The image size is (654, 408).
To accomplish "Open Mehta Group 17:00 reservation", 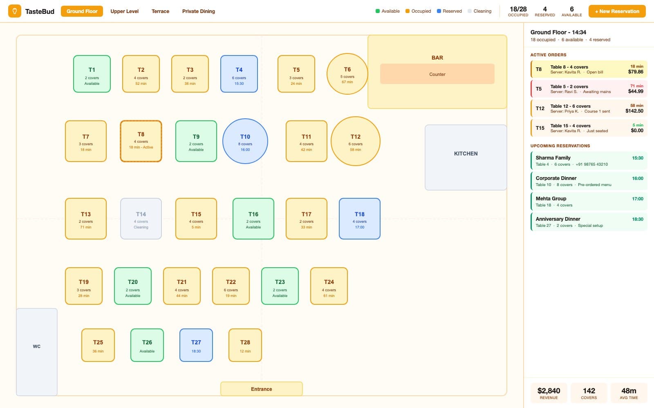I will coord(589,201).
